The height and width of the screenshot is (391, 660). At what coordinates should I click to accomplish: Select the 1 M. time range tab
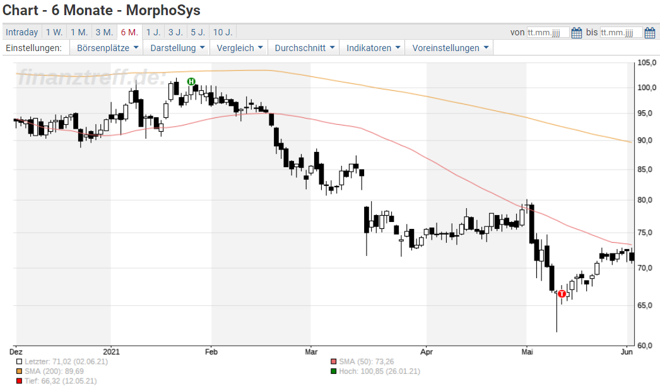point(79,32)
